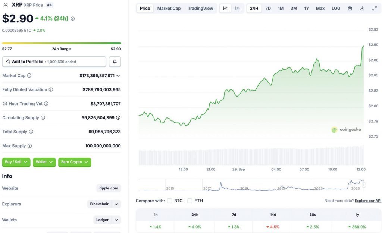
Task: Select the 7D time range
Action: [x=268, y=8]
